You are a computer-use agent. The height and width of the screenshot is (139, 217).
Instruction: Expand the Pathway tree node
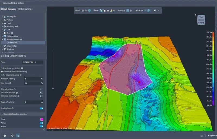tap(2, 20)
